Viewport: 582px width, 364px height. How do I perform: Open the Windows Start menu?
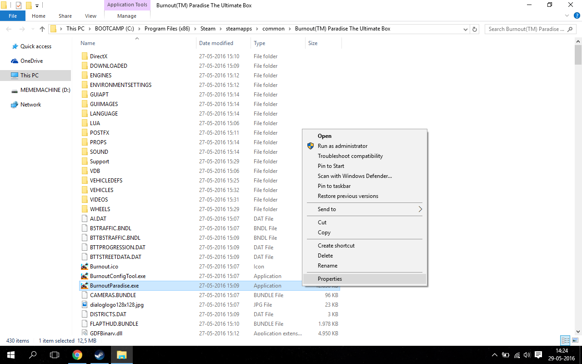pyautogui.click(x=11, y=355)
